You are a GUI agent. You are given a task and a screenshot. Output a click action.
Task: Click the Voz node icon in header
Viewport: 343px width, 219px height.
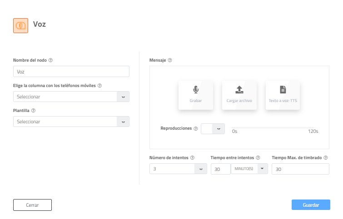click(x=21, y=26)
